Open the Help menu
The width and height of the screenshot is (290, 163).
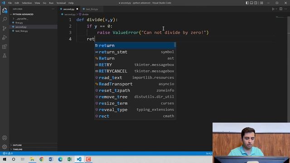click(x=71, y=3)
